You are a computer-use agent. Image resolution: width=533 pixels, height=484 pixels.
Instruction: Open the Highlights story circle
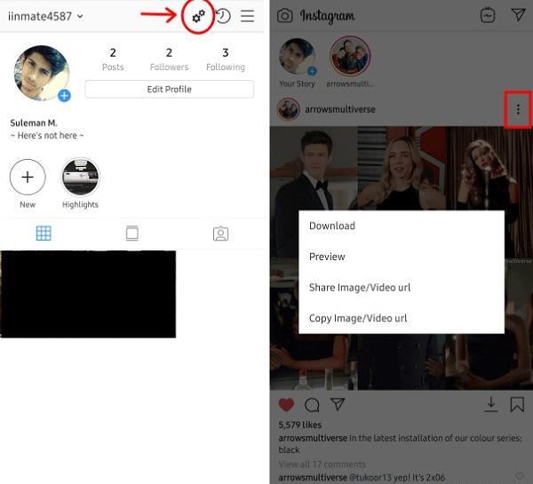tap(80, 177)
